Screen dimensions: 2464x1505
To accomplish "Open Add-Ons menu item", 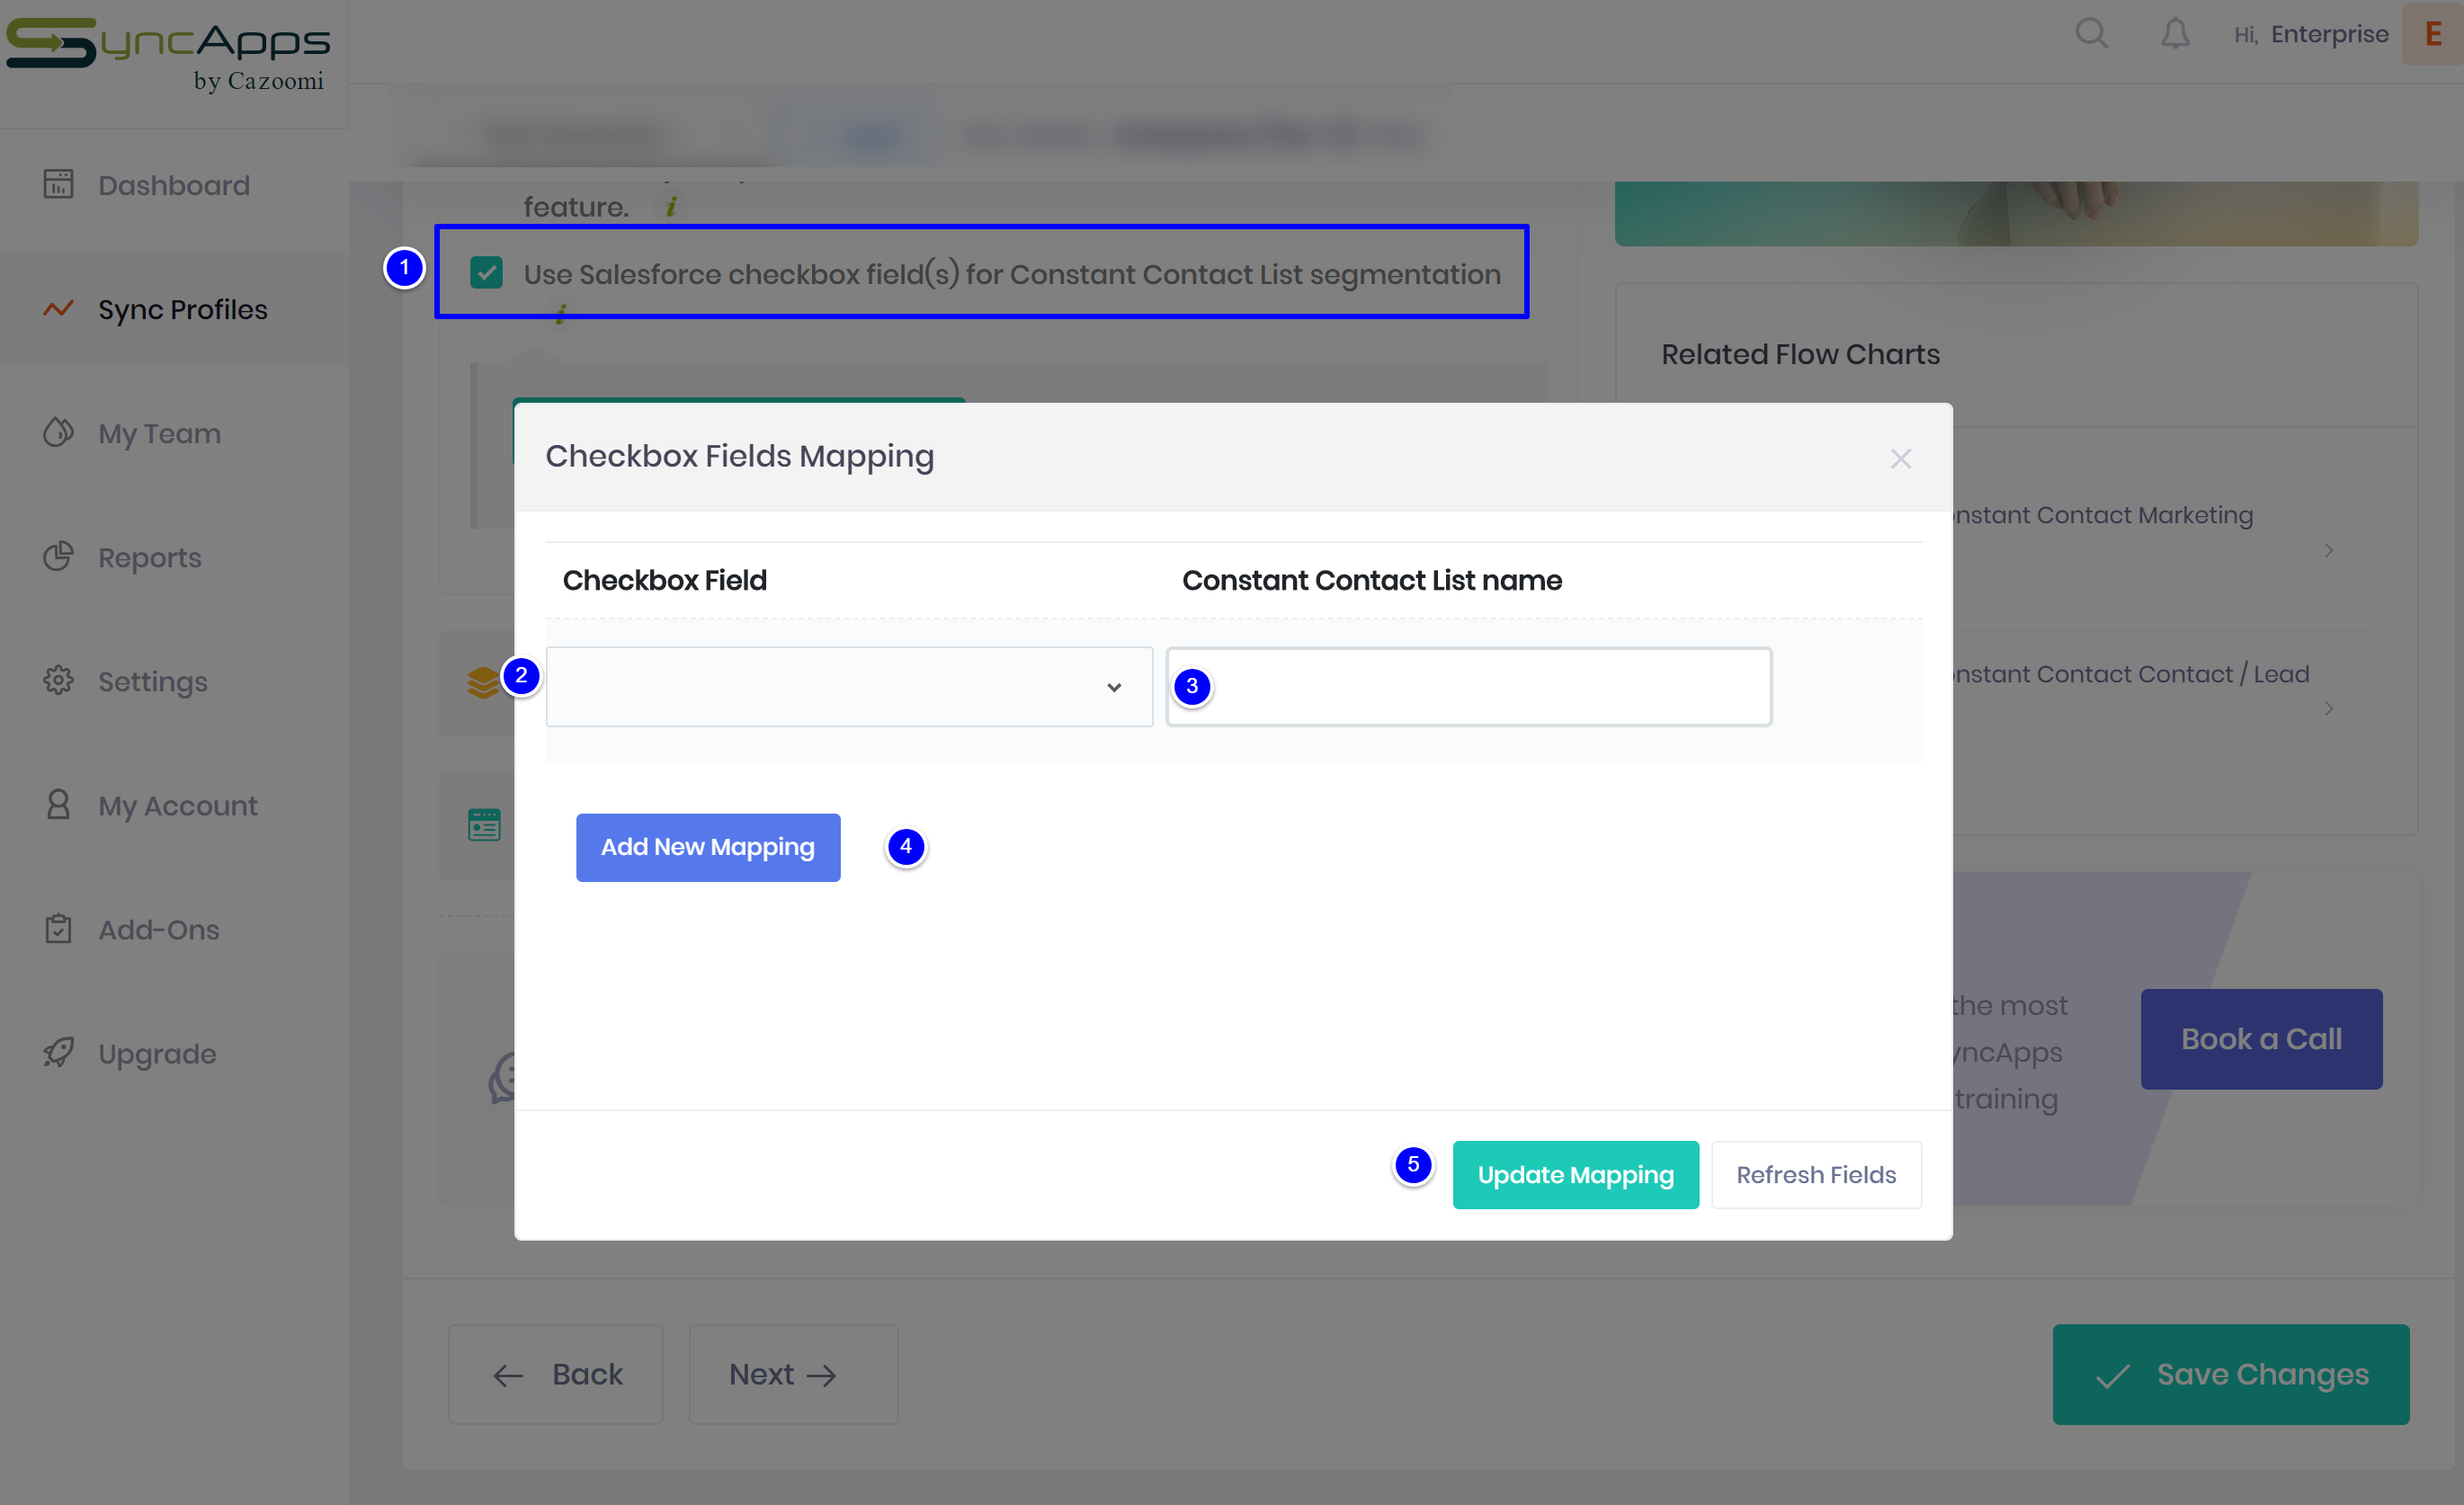I will (x=174, y=929).
